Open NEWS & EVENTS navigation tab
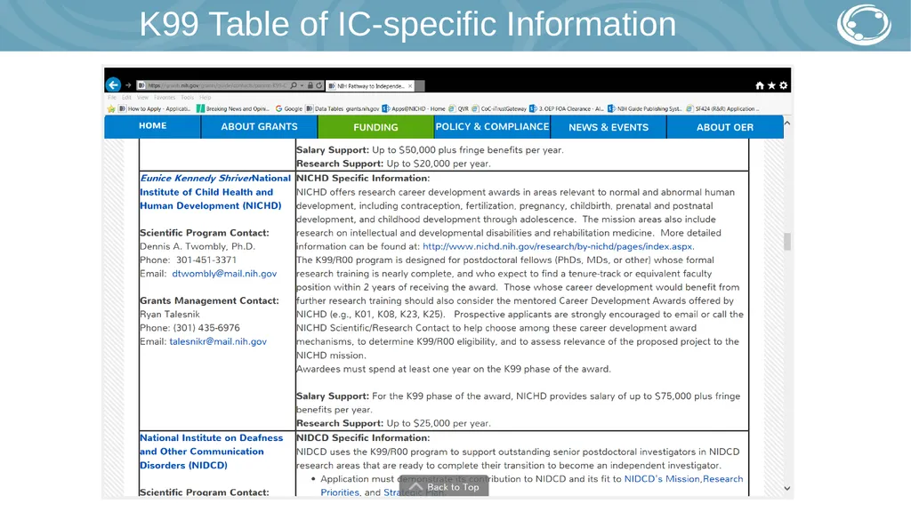Screen dimensions: 911x512 click(609, 126)
